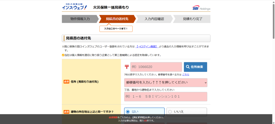The image size is (275, 124).
Task: Go to the 物件情報入力 step tab
Action: [x=80, y=19]
